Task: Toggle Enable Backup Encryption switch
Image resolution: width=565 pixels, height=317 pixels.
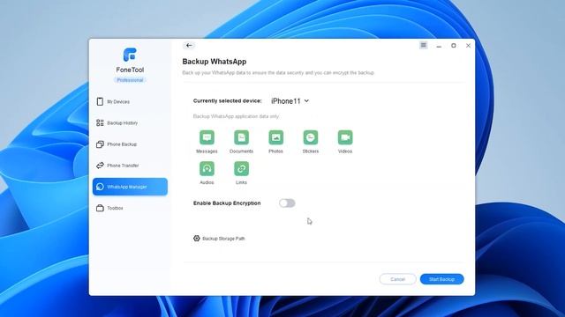Action: point(287,203)
